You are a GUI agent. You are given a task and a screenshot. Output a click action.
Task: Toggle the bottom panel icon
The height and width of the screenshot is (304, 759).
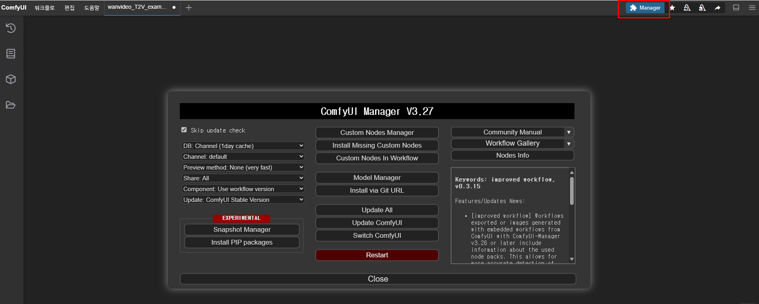736,8
